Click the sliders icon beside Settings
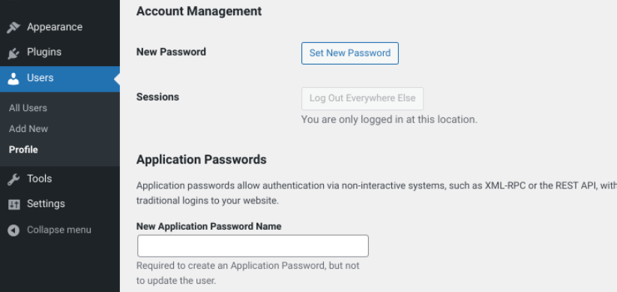This screenshot has height=292, width=617. pos(13,204)
